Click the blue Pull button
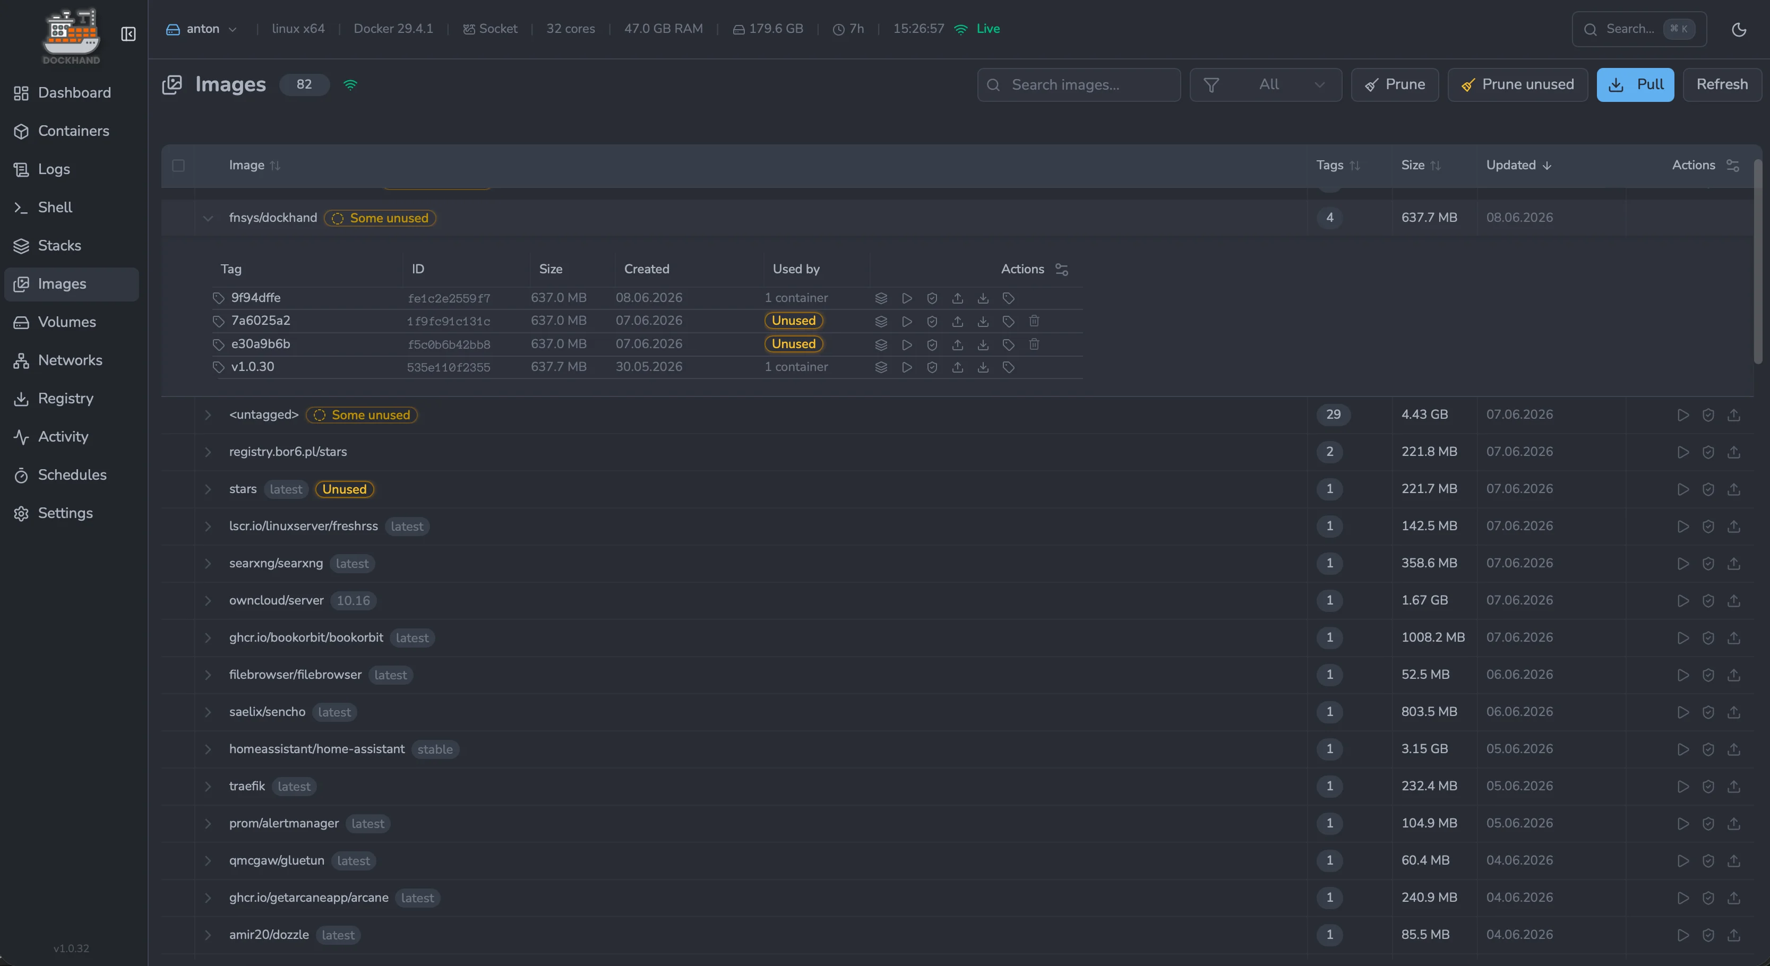This screenshot has width=1770, height=966. (1635, 84)
